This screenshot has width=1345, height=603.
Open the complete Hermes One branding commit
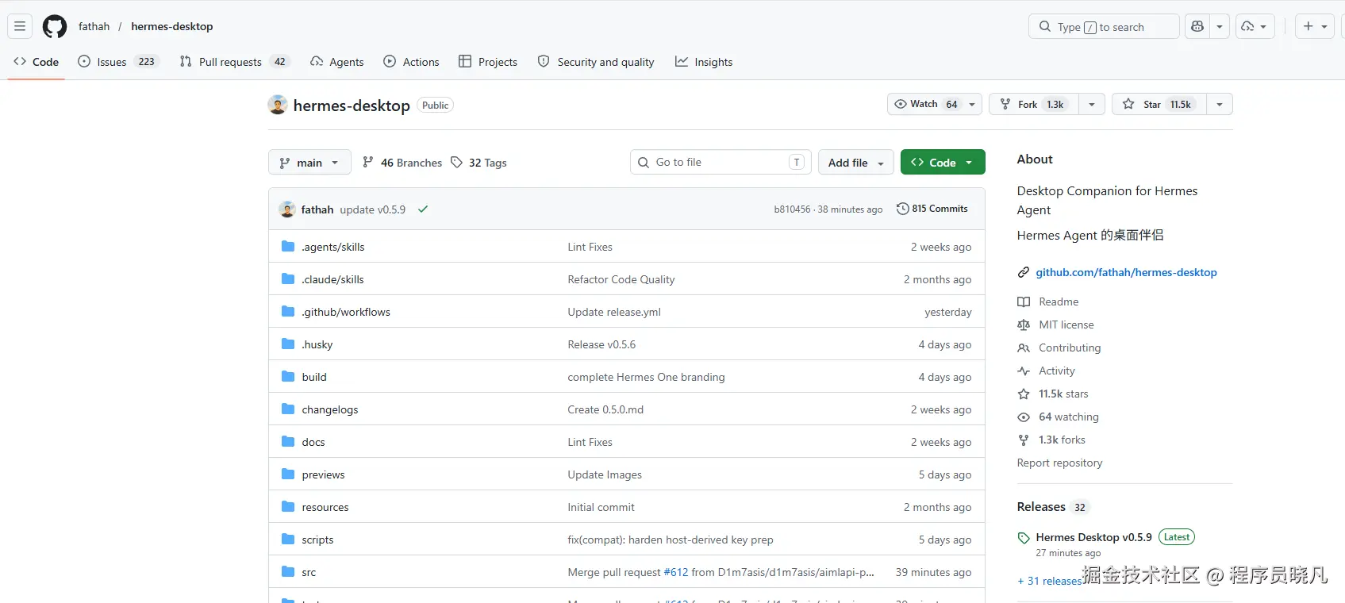tap(647, 377)
